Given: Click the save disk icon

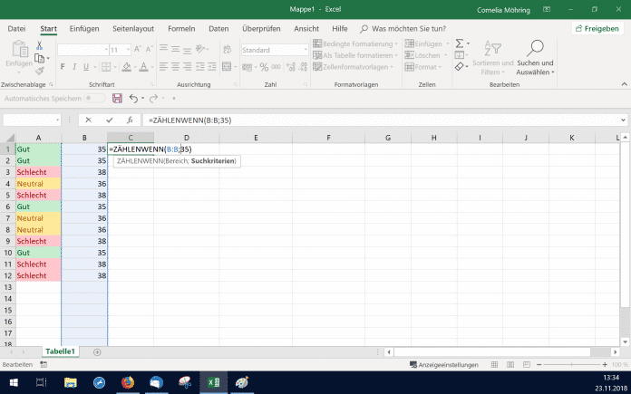Looking at the screenshot, I should pos(117,98).
